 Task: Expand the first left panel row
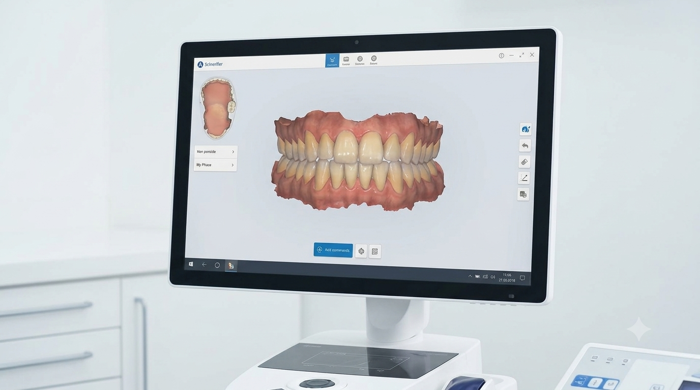[216, 152]
